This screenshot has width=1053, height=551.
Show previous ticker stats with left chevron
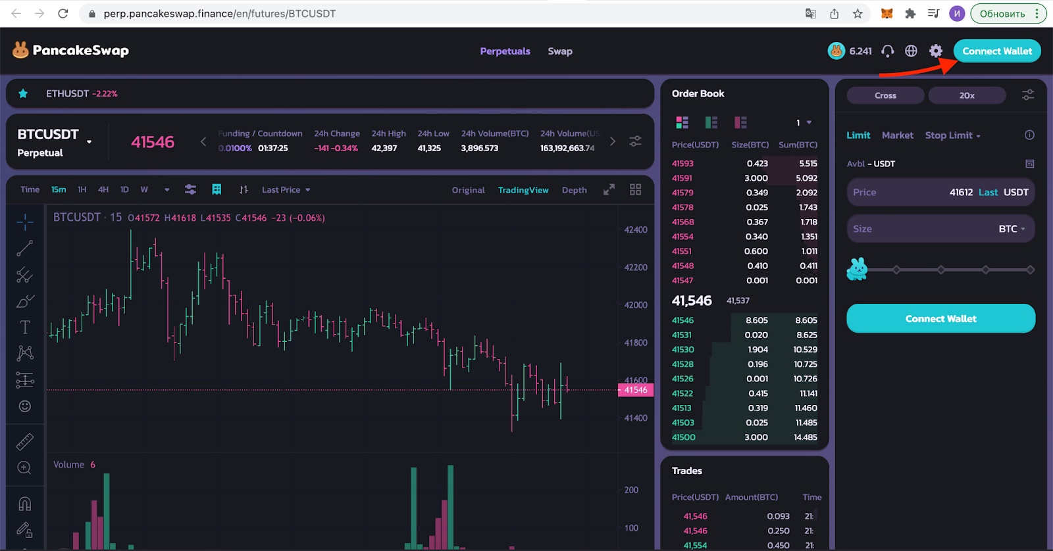(203, 141)
